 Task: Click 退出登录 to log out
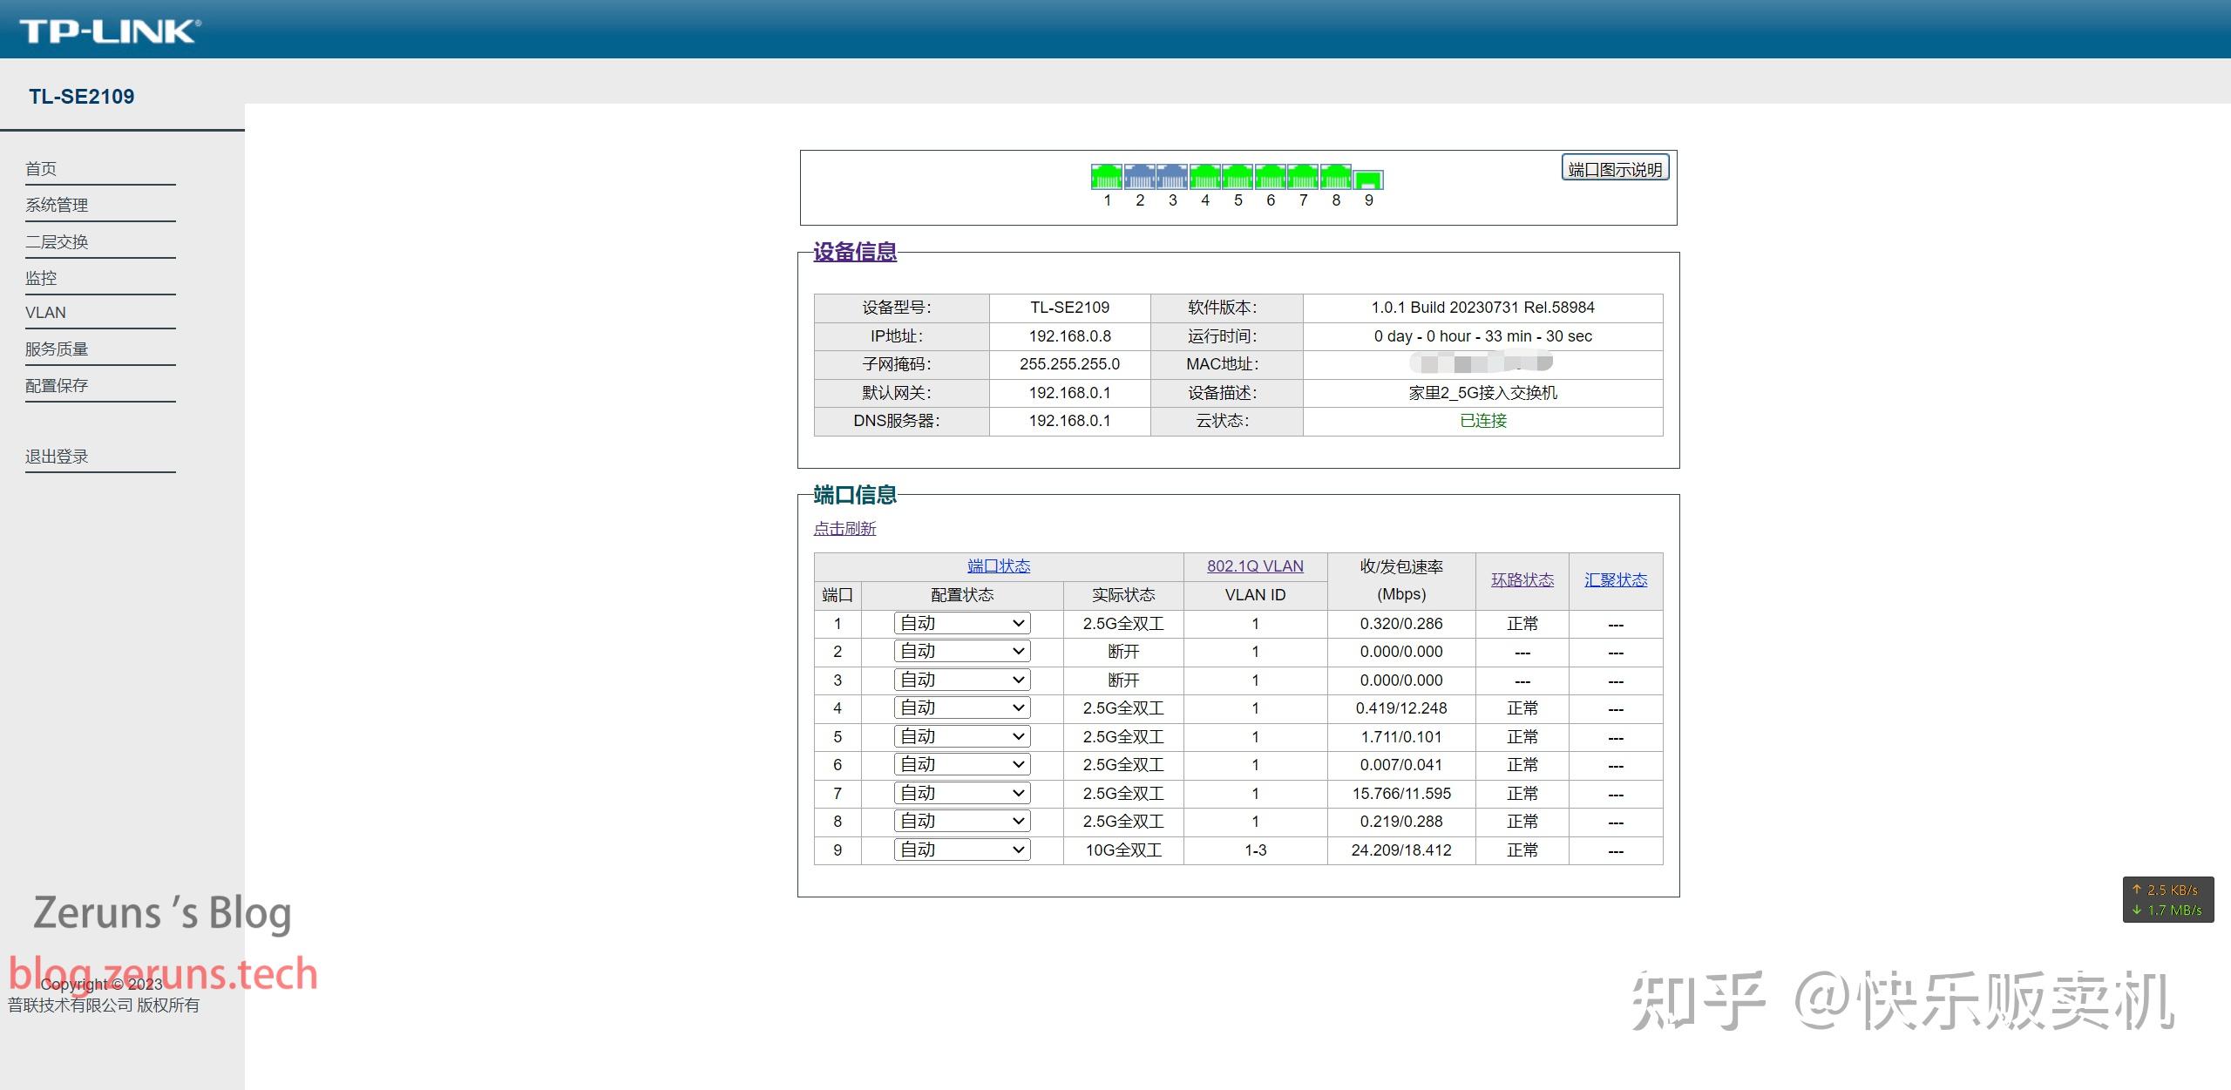pos(57,457)
